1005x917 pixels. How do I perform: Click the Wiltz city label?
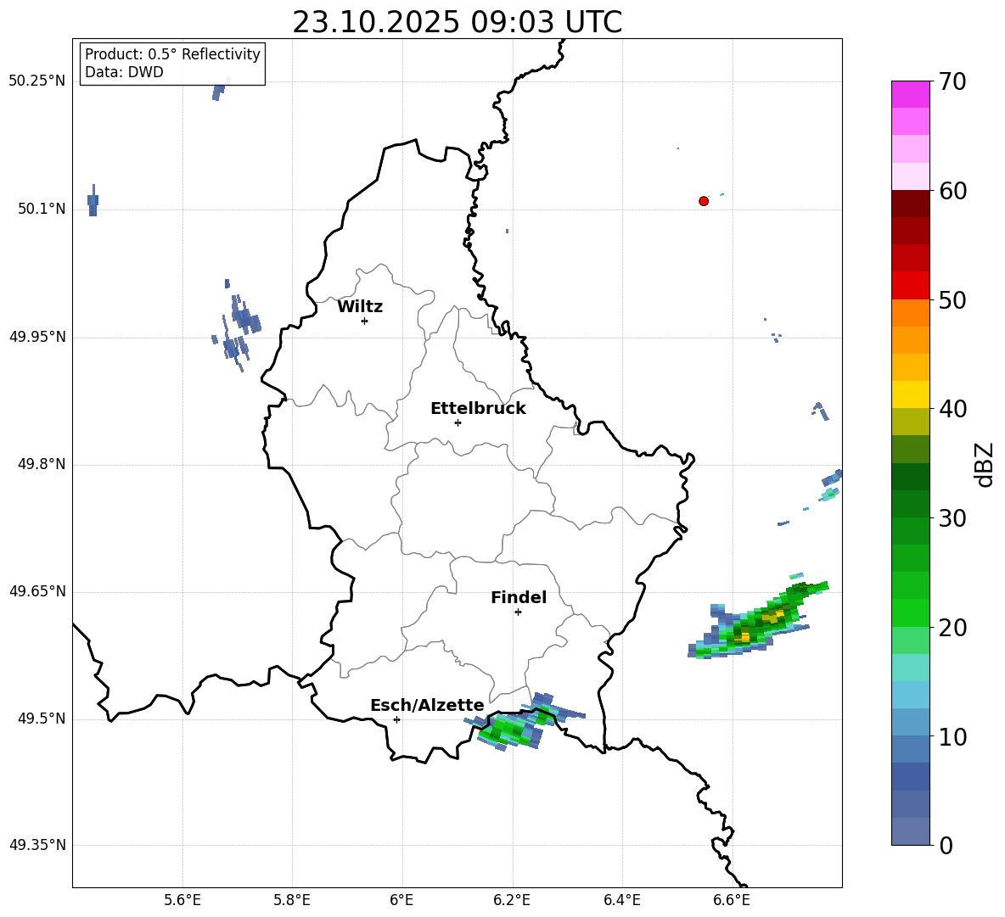pos(360,307)
